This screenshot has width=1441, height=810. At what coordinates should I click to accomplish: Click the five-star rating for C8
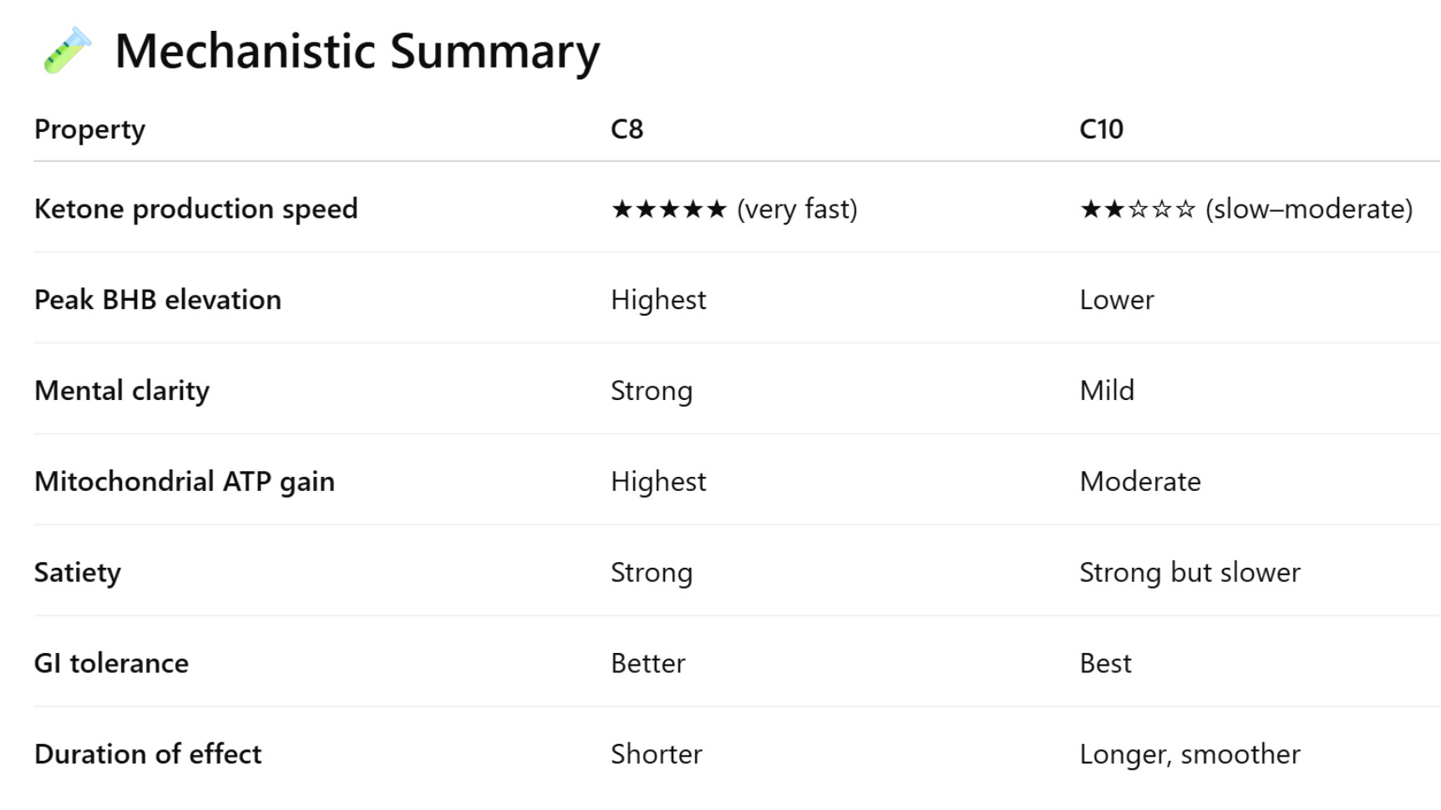(668, 209)
